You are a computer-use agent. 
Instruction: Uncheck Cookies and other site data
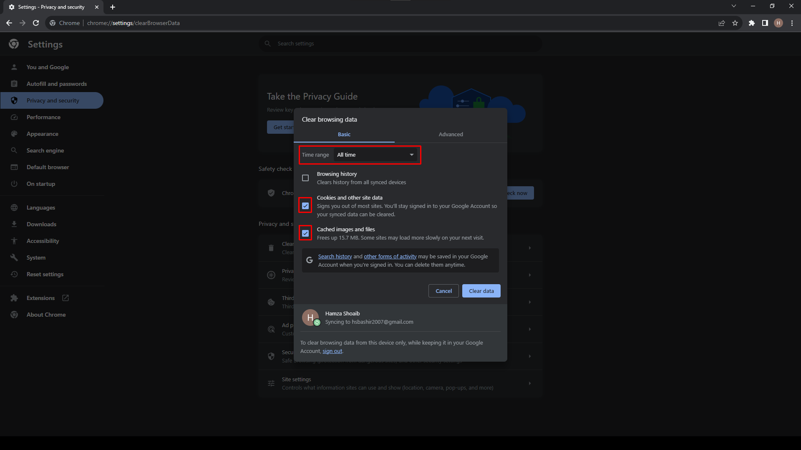coord(305,206)
